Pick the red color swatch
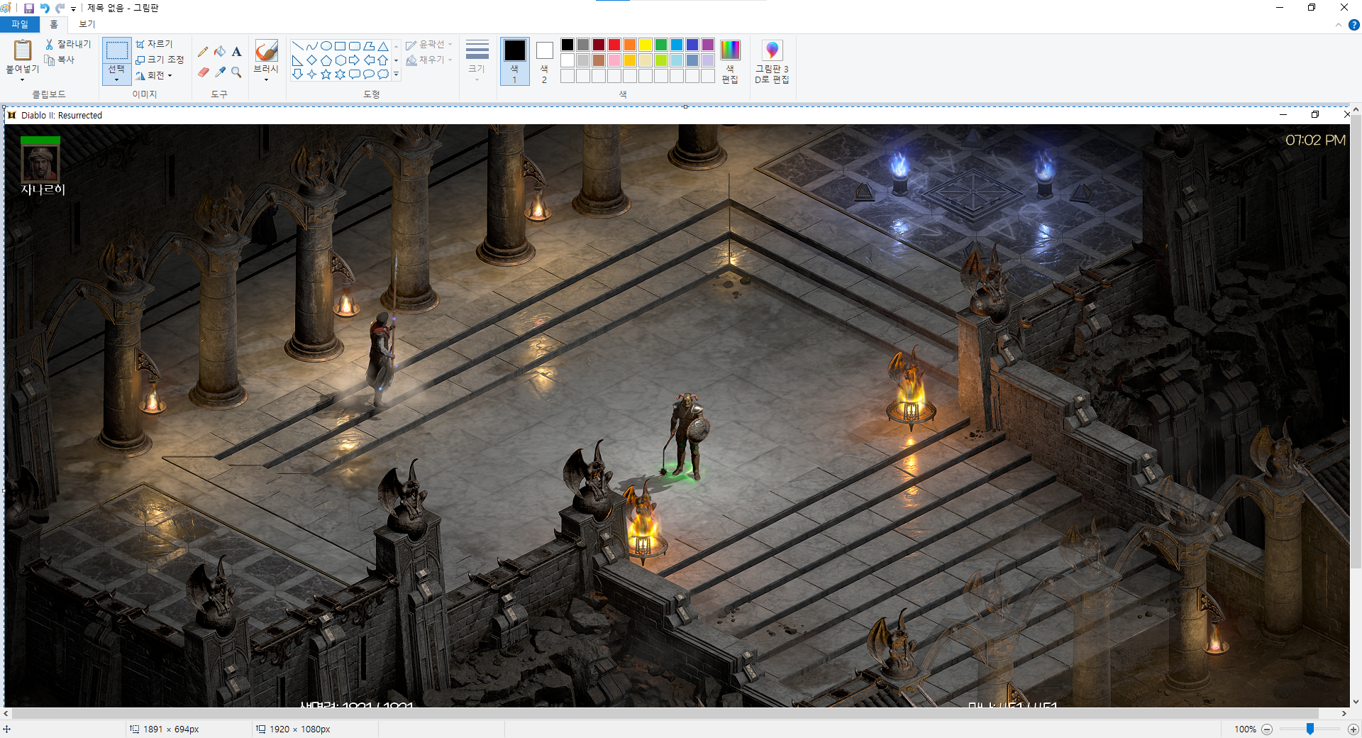The image size is (1362, 738). [x=614, y=45]
